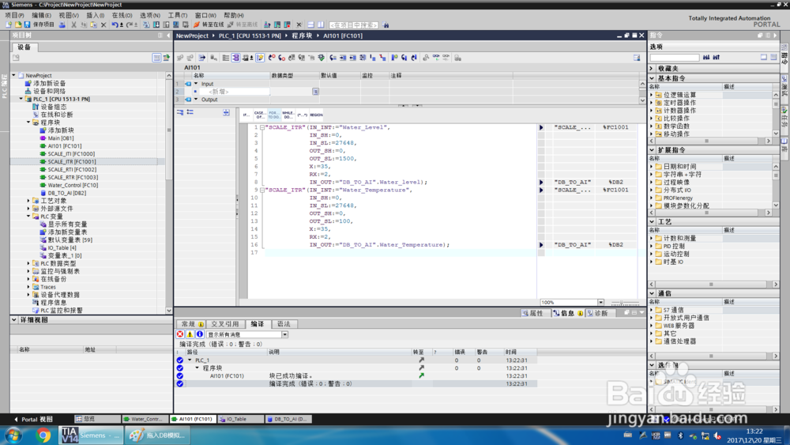Viewport: 790px width, 445px height.
Task: Adjust the editor zoom slider
Action: [x=622, y=303]
